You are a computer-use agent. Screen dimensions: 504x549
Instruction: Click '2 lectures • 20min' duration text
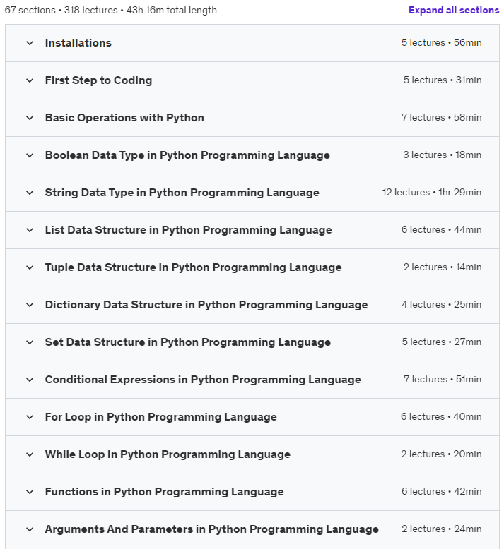point(441,454)
